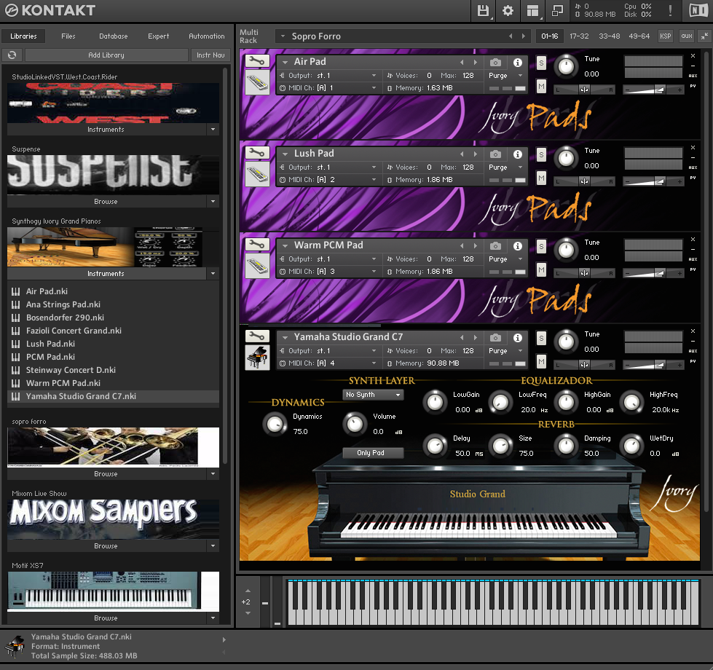Show Air Pad info icon
This screenshot has height=670, width=713.
(x=518, y=63)
